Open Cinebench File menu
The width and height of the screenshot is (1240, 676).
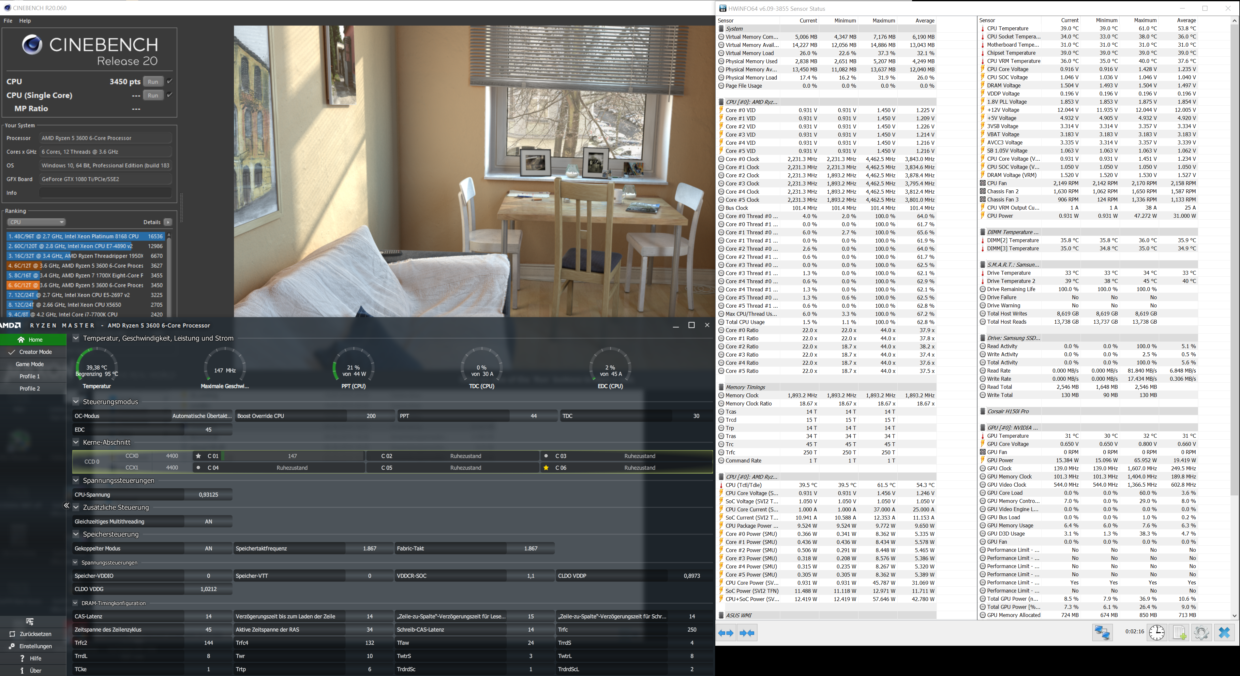(8, 21)
